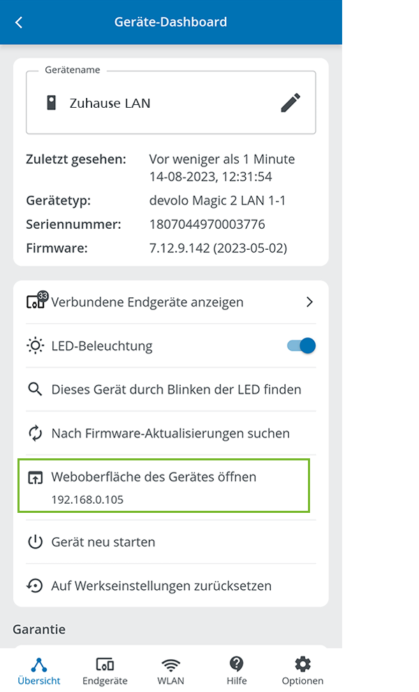
Task: Open the Optionen settings tab
Action: (x=302, y=670)
